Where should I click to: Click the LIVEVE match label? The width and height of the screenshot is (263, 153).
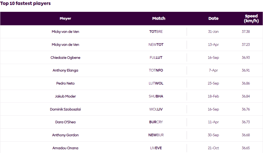(156, 148)
